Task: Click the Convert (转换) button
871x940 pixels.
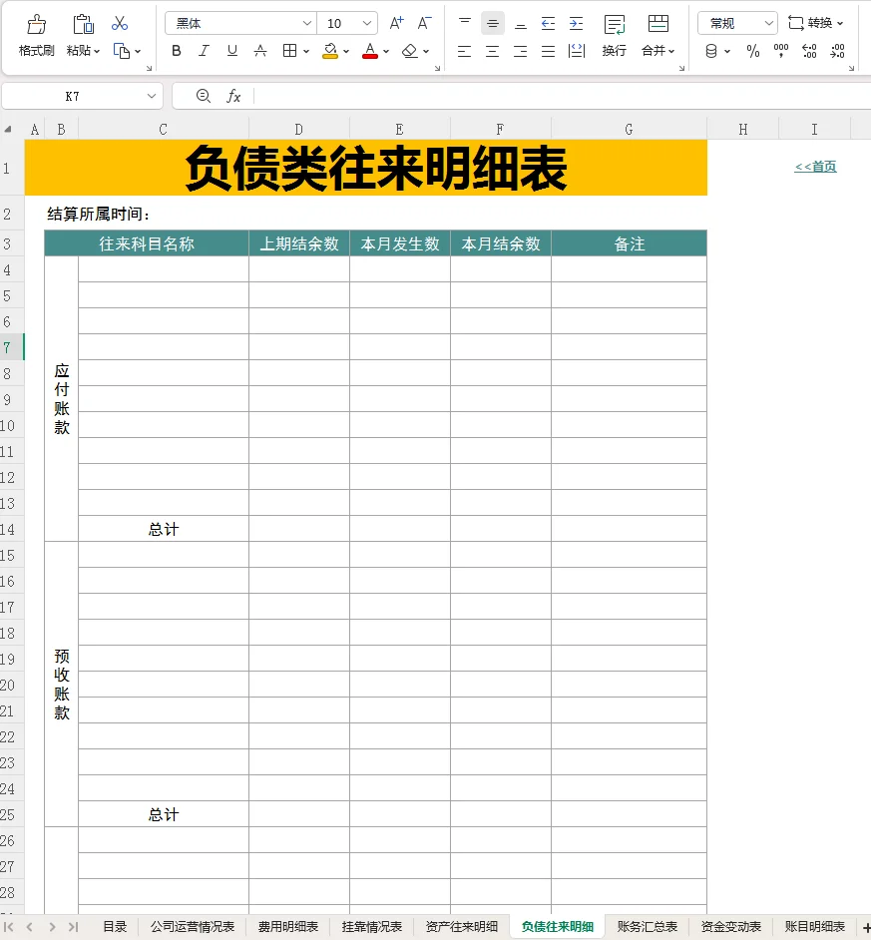Action: pyautogui.click(x=815, y=23)
